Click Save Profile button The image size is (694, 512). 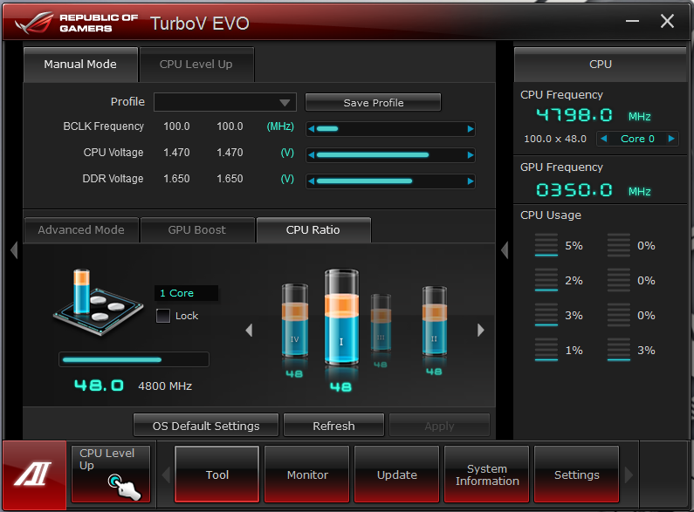373,103
